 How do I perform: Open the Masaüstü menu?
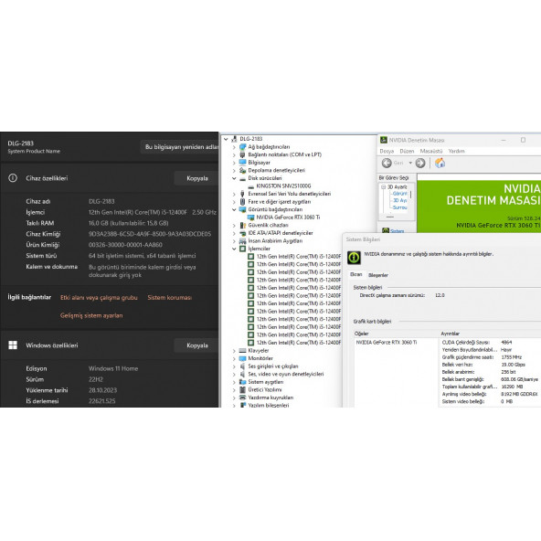pos(431,151)
